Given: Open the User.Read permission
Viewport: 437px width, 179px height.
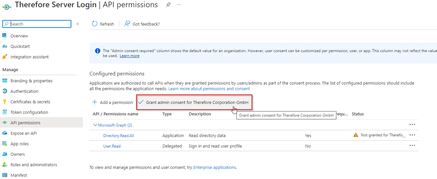Looking at the screenshot, I should point(112,146).
